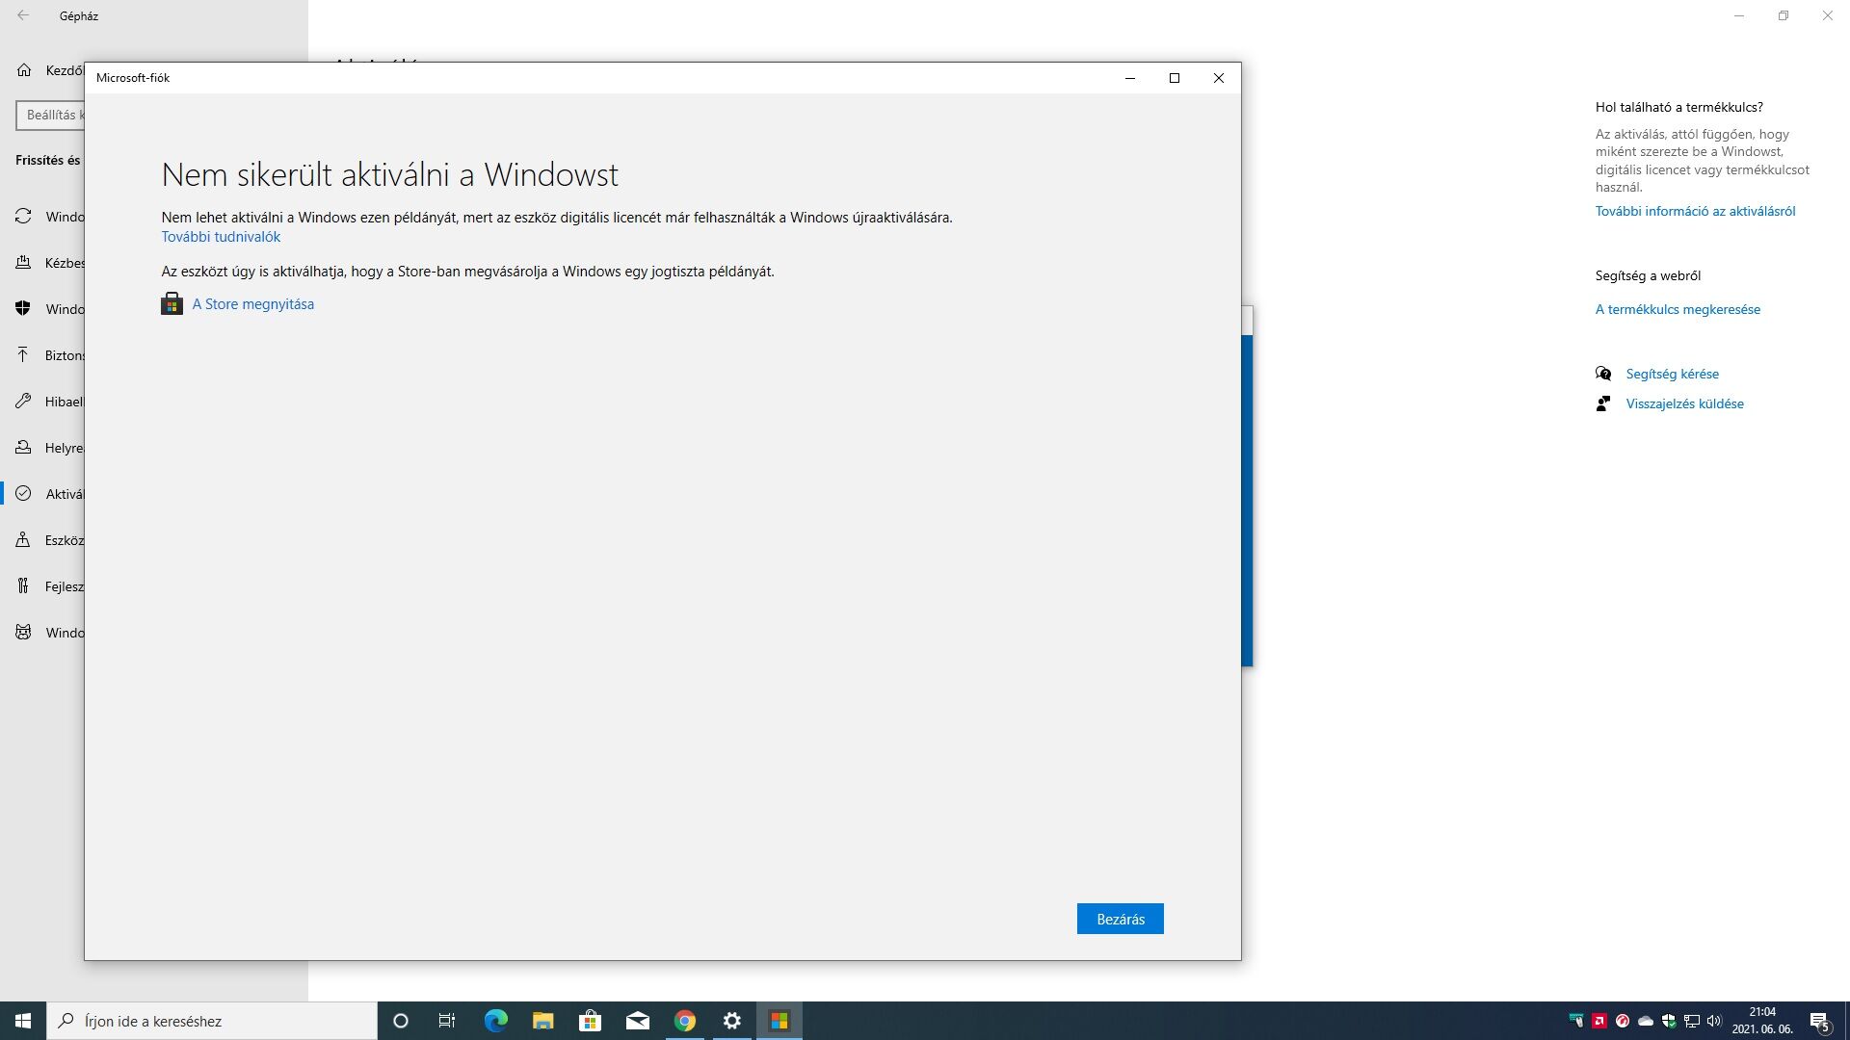Select Windows Update sync icon in sidebar

(23, 217)
